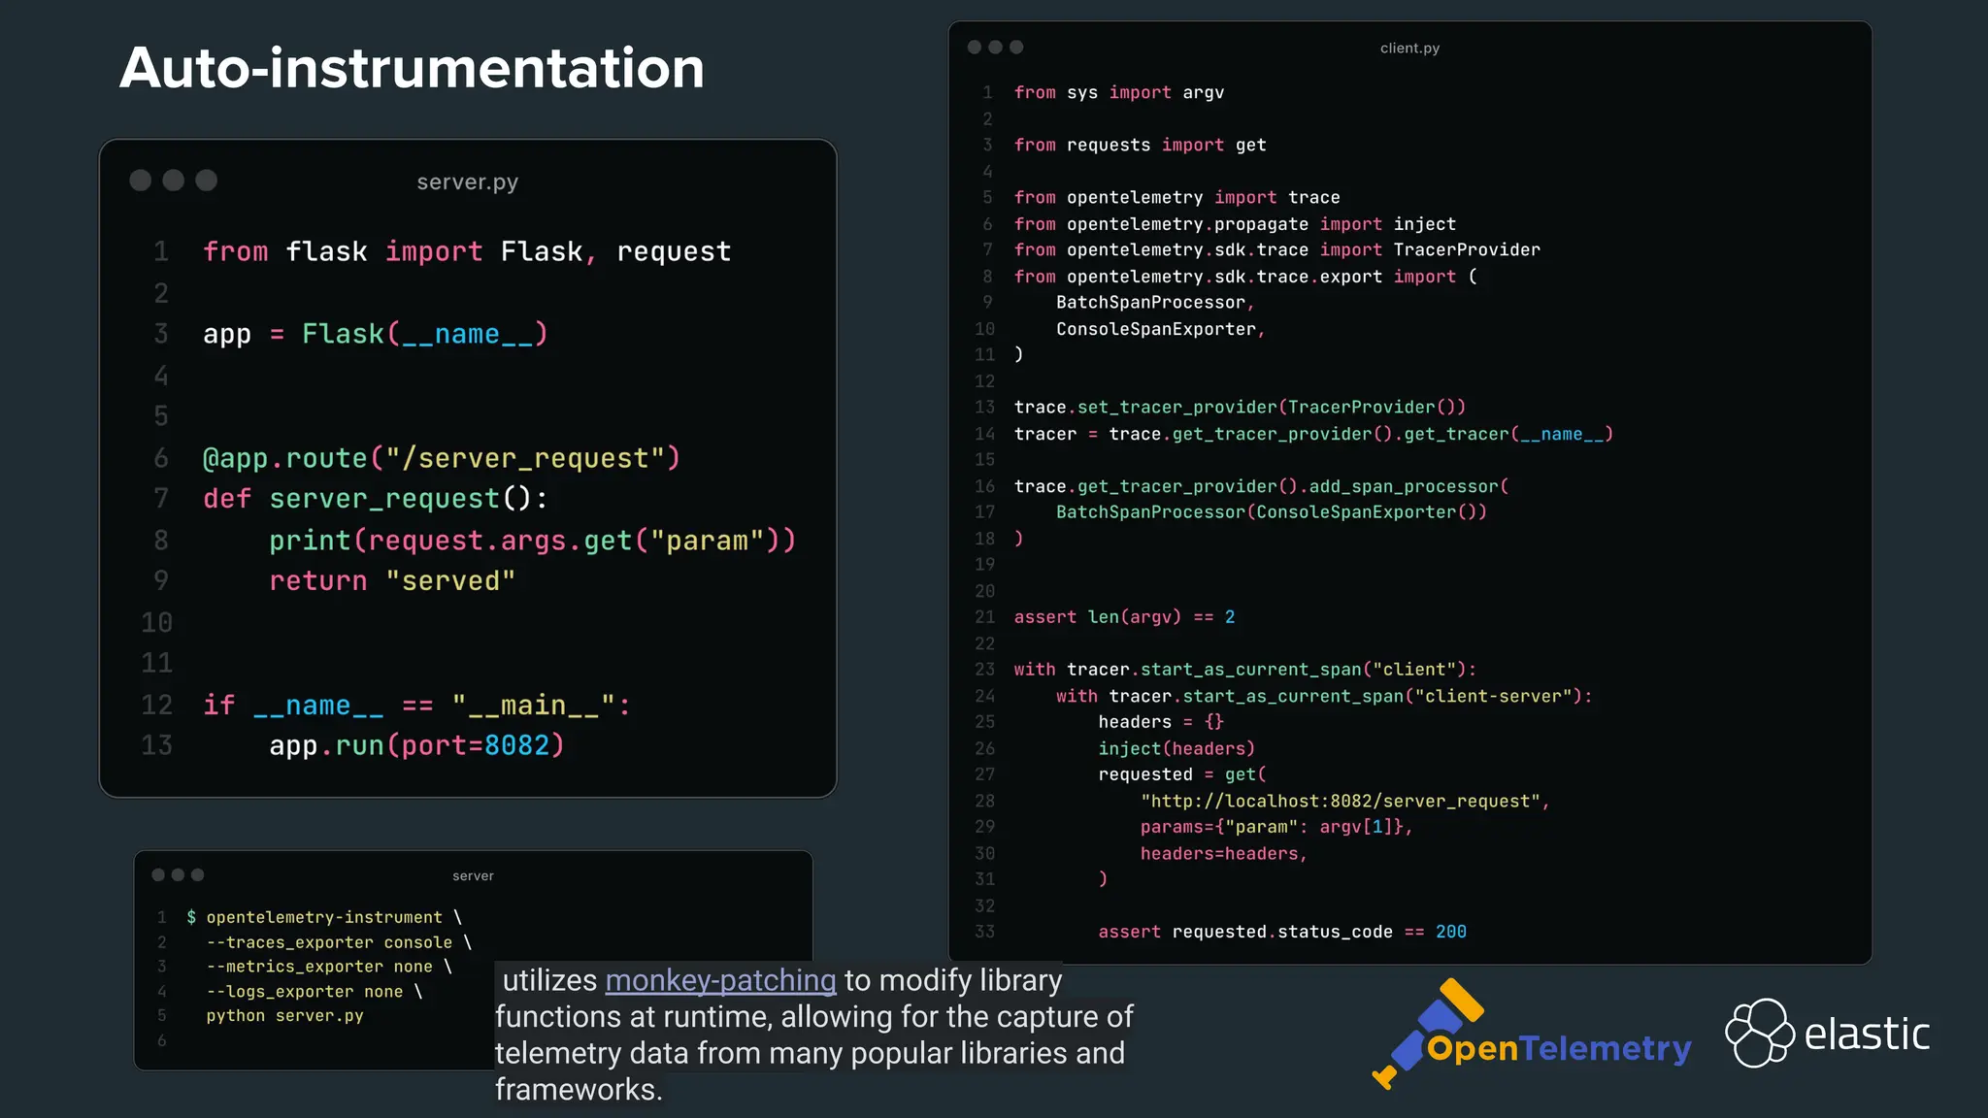This screenshot has height=1118, width=1988.
Task: Click '$ opentelemetry-instrument \' command line
Action: click(x=324, y=917)
